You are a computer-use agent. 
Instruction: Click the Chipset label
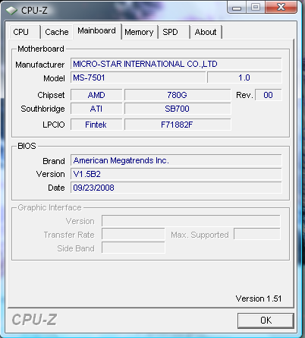(x=51, y=95)
